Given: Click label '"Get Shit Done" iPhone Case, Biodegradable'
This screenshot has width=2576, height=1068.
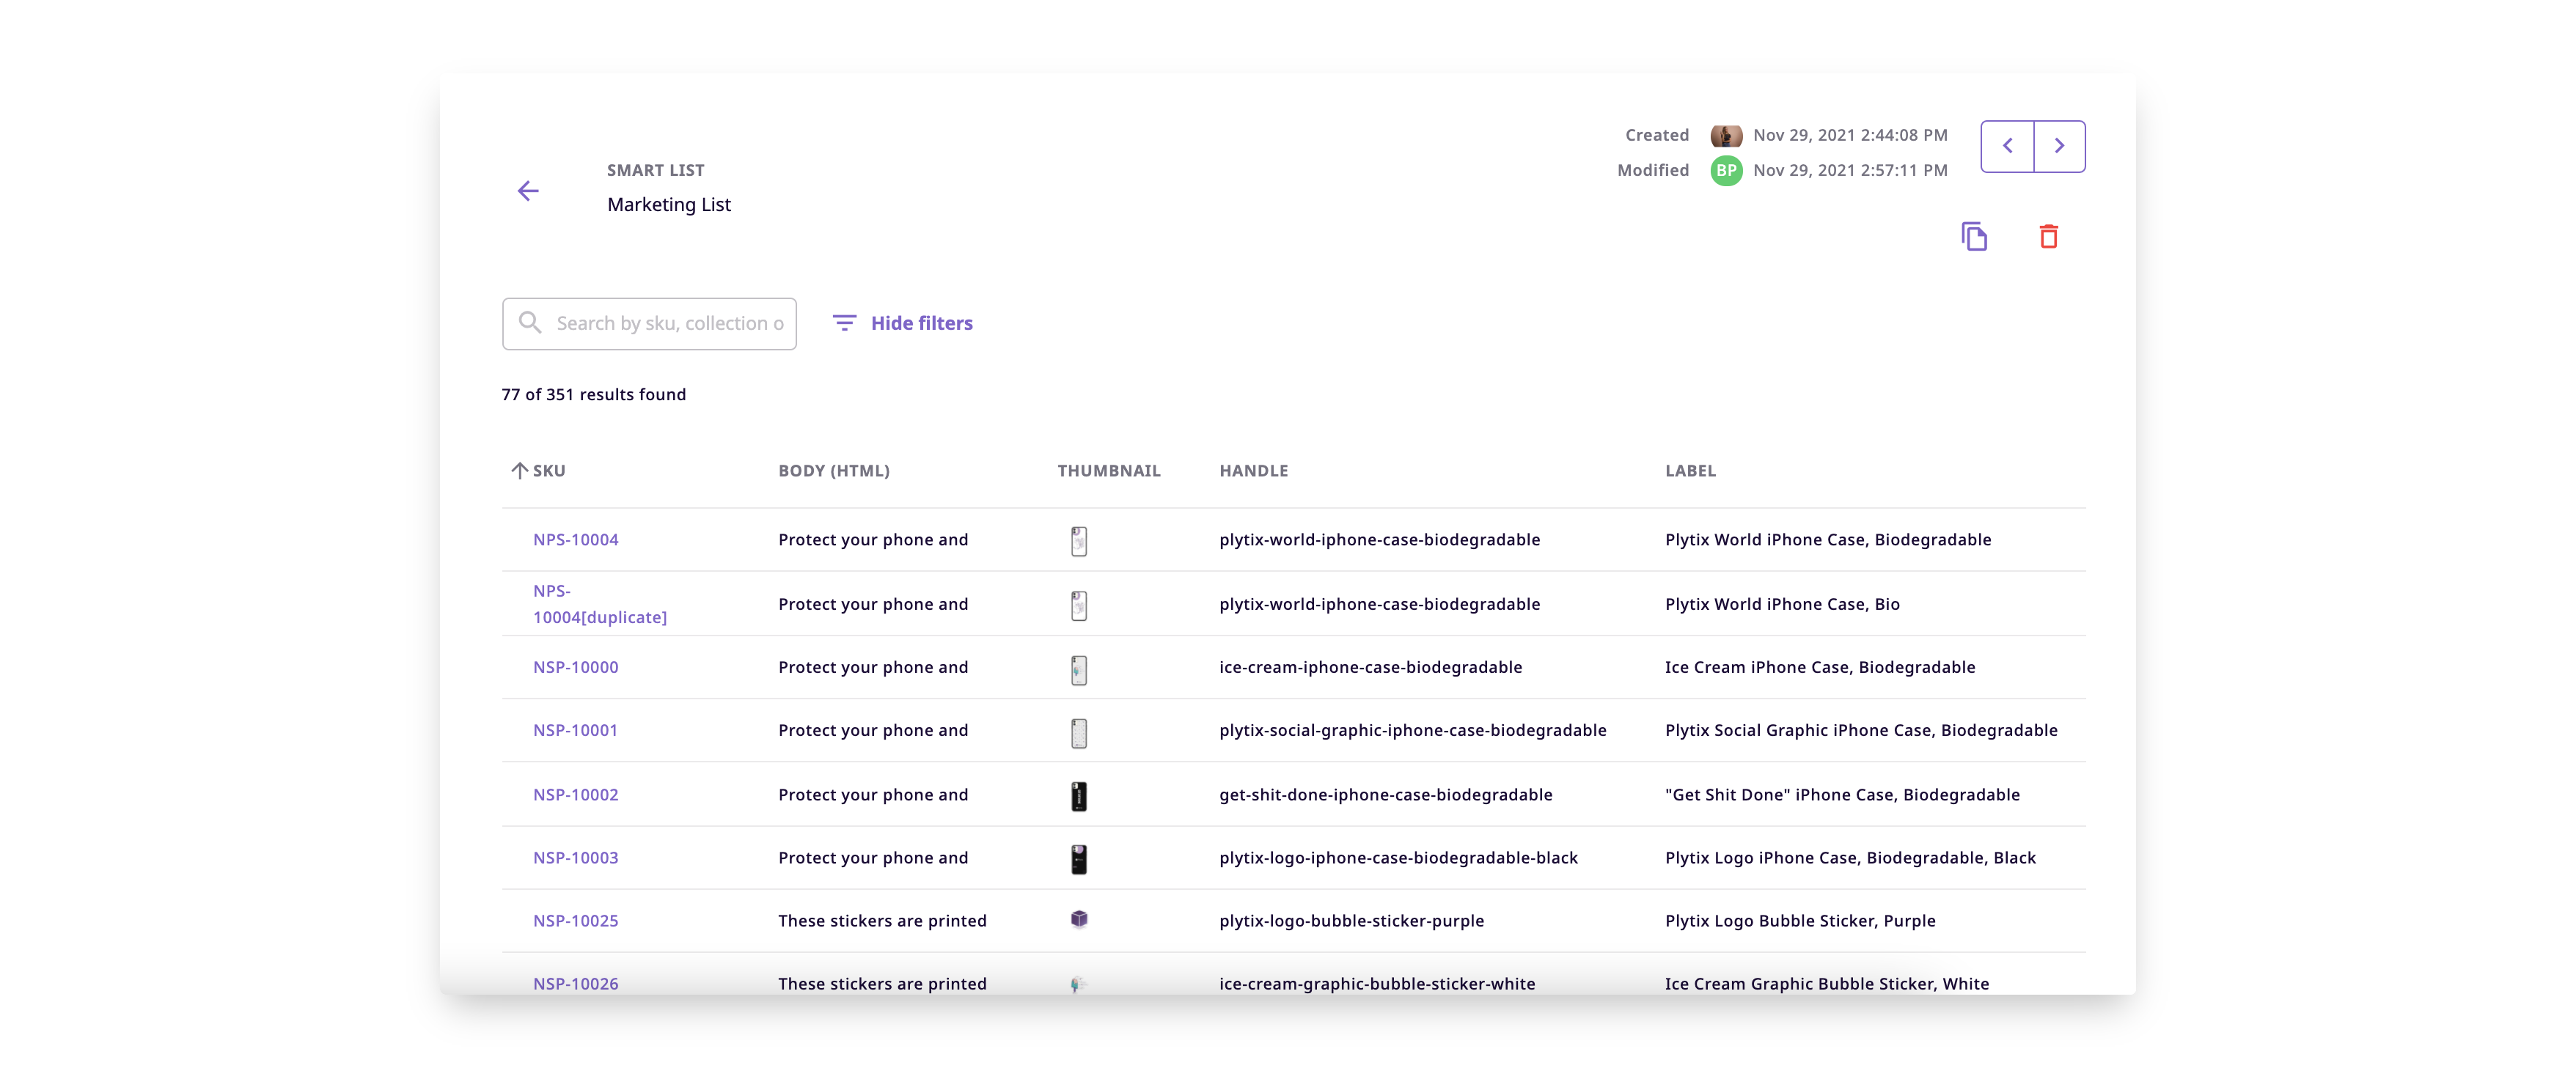Looking at the screenshot, I should [1841, 794].
